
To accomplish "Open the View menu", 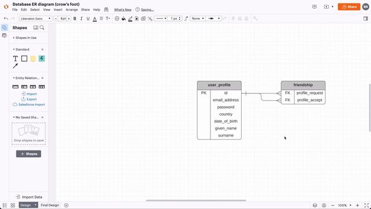I will tap(46, 10).
